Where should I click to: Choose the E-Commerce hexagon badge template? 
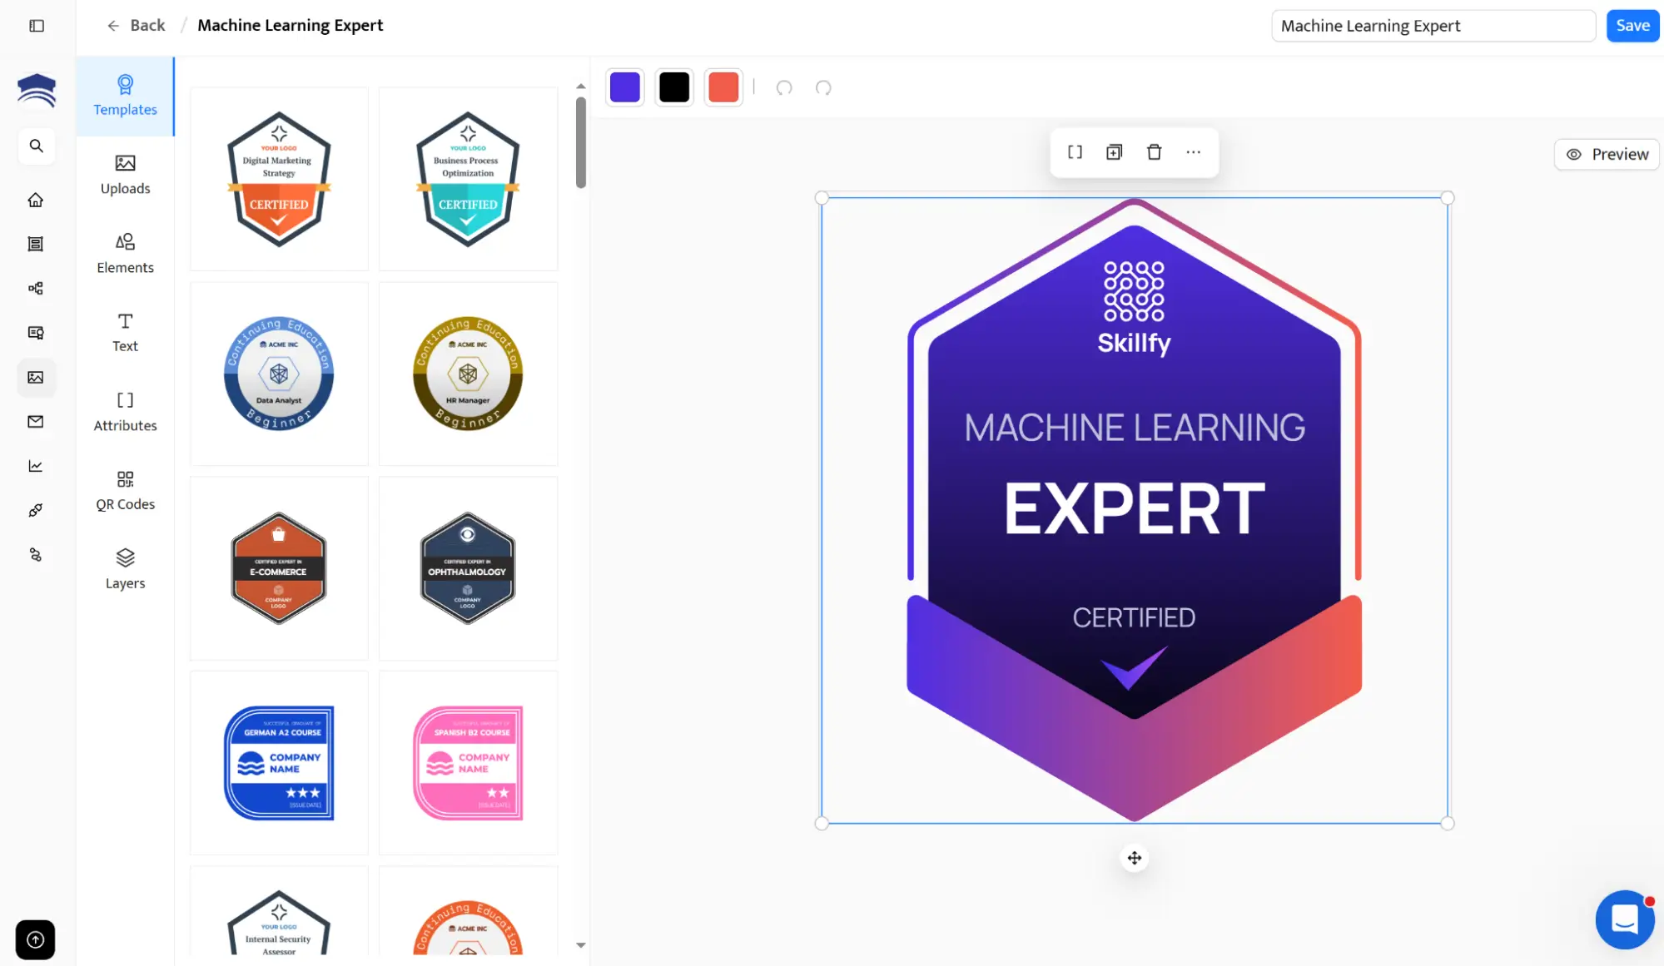coord(279,568)
